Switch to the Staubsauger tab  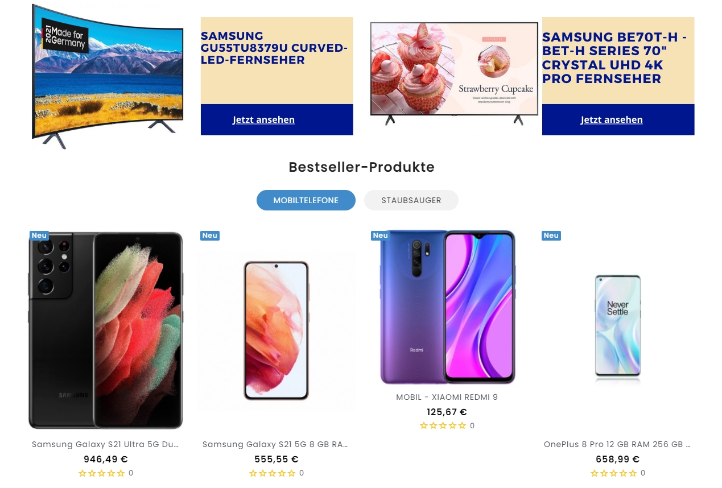[411, 200]
